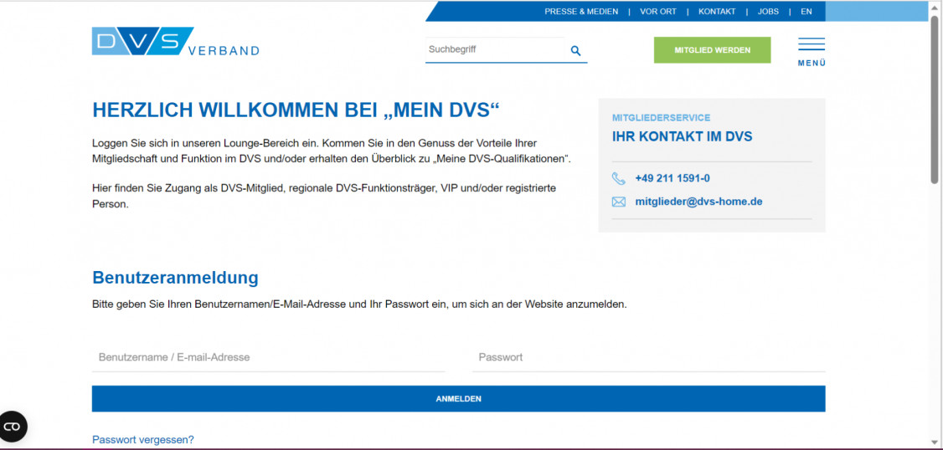Image resolution: width=943 pixels, height=450 pixels.
Task: Open mitglieder@dvs-home.de email link
Action: click(698, 202)
